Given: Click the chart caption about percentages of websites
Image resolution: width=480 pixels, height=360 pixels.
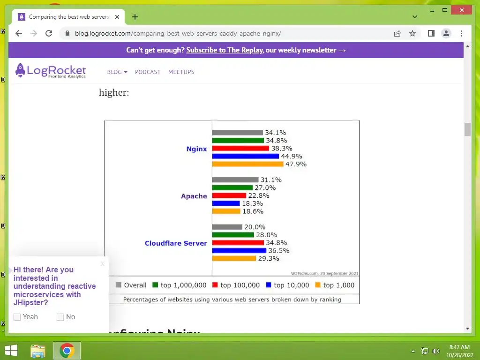Looking at the screenshot, I should (232, 300).
